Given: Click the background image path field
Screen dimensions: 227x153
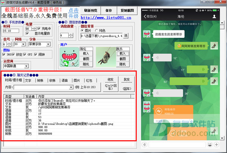Looking at the screenshot, I should [x=101, y=36].
